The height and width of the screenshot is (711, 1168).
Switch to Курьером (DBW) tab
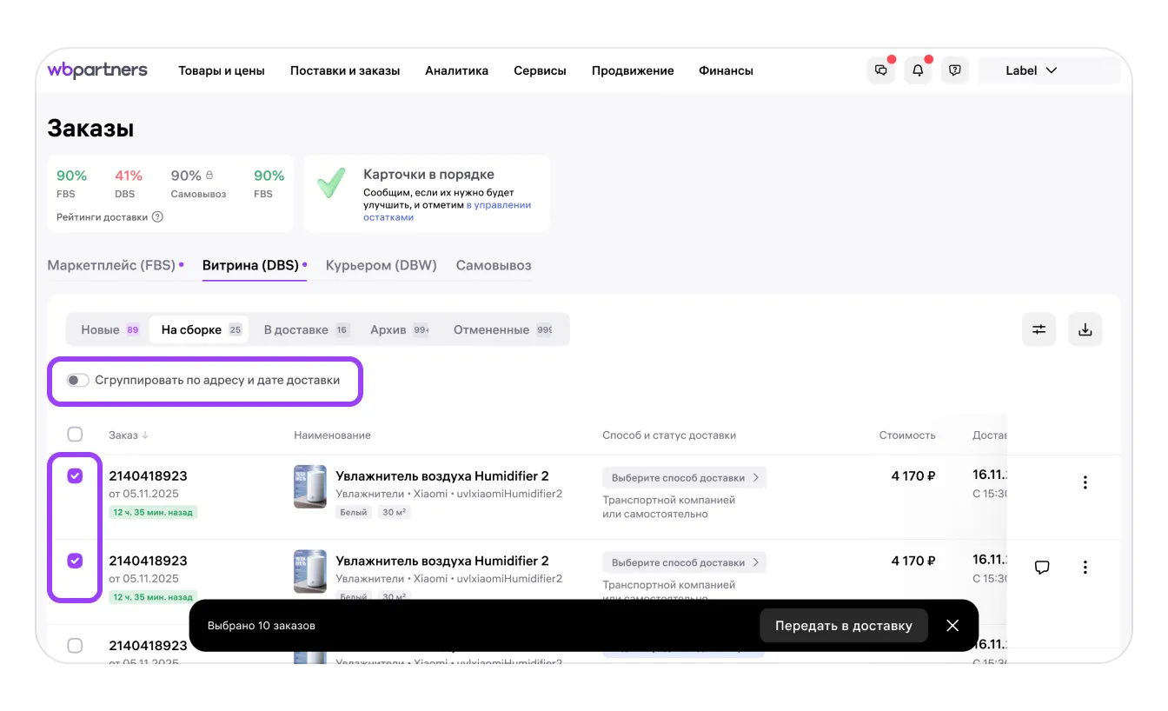pyautogui.click(x=382, y=266)
